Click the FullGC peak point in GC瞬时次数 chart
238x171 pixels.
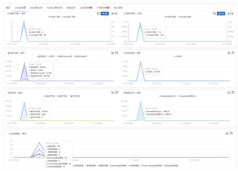coord(24,22)
